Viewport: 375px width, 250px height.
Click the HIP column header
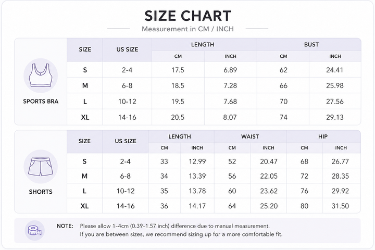pos(323,136)
